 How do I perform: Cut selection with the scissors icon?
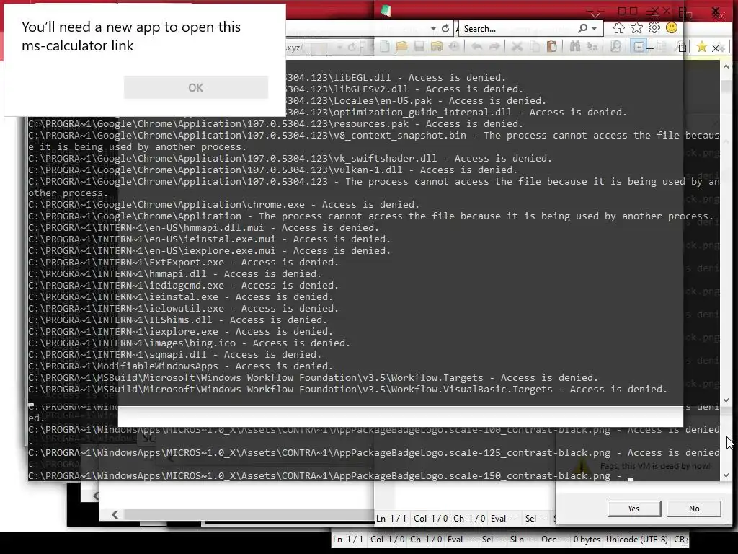[x=517, y=47]
